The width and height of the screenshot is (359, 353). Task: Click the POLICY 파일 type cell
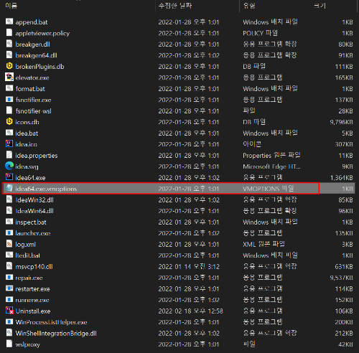tap(260, 33)
